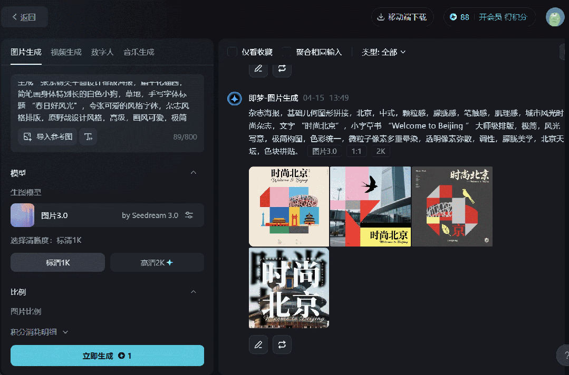Viewport: 569px width, 375px height.
Task: Click the regenerate icon under the results
Action: pos(282,344)
